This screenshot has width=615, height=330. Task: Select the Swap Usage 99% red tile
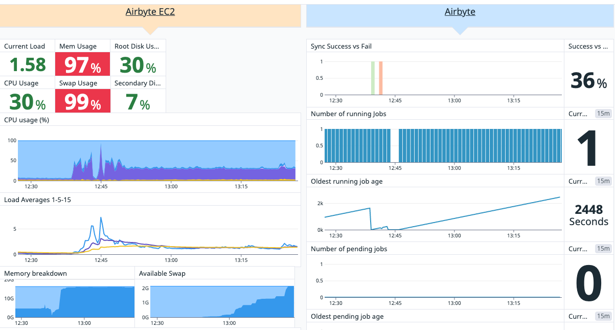(x=82, y=101)
